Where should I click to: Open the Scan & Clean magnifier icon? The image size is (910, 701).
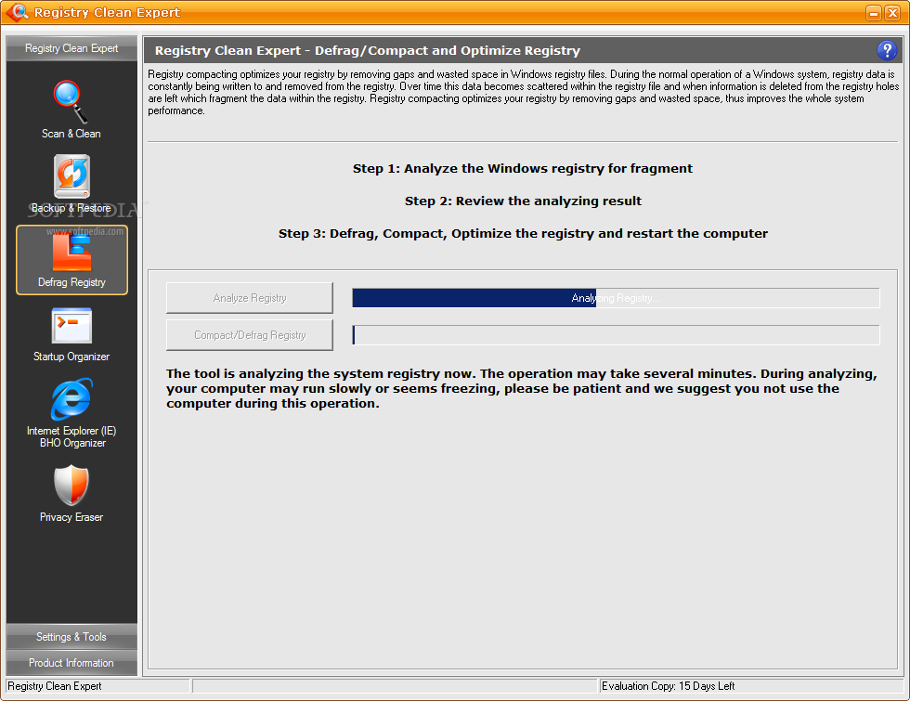pos(71,101)
